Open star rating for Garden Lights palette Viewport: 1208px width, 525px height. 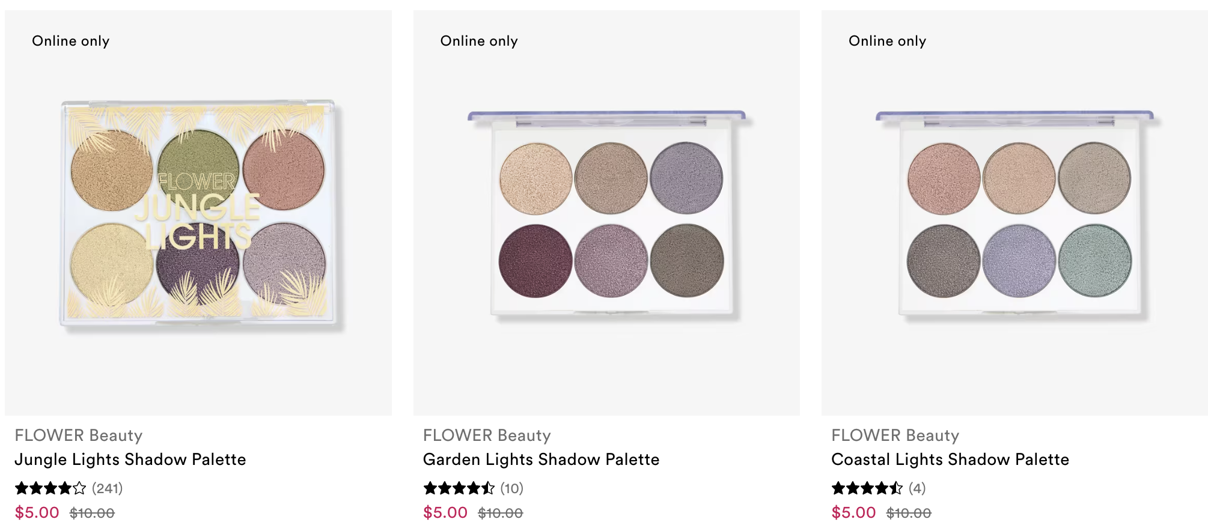pos(459,488)
